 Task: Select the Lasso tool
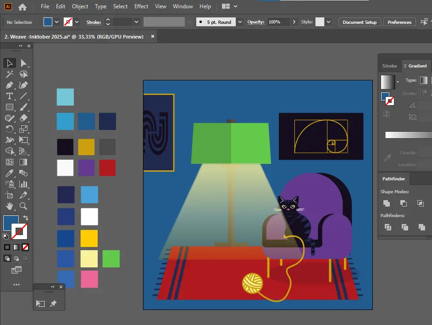[23, 74]
